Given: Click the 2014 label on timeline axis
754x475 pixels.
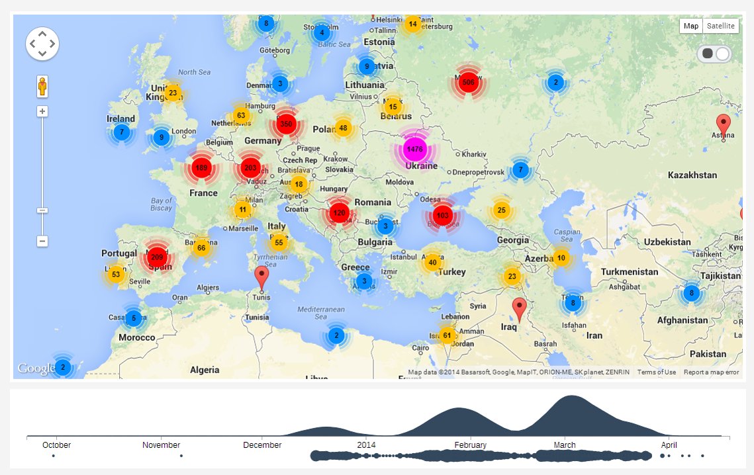Looking at the screenshot, I should click(366, 445).
